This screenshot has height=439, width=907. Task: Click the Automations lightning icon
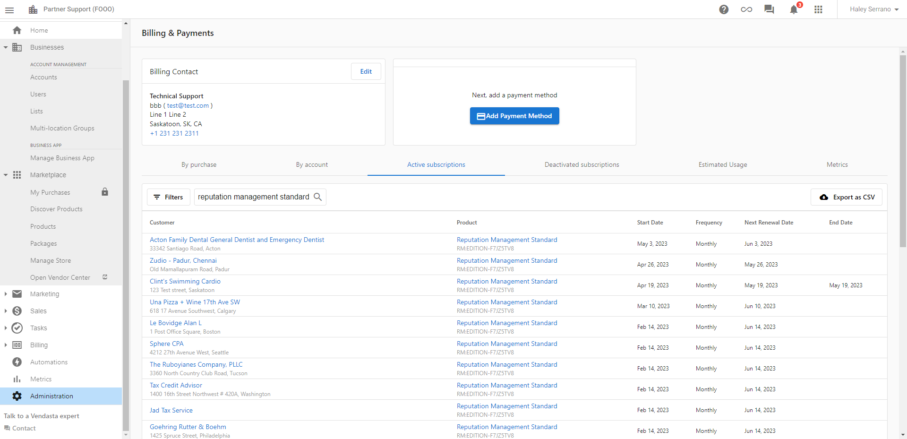pyautogui.click(x=17, y=362)
